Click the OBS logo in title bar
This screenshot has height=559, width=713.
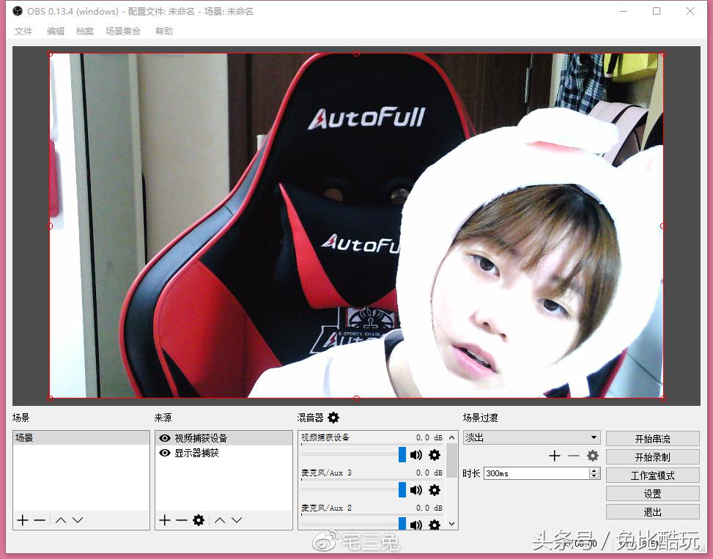click(x=18, y=11)
